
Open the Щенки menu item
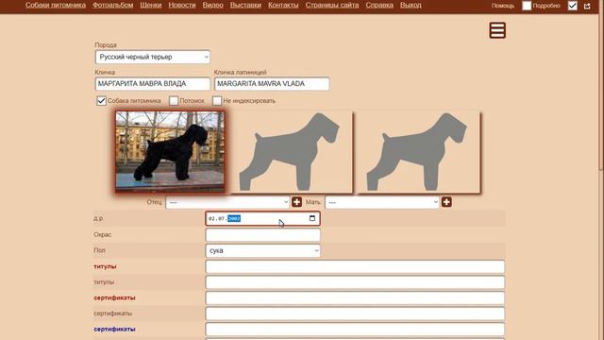click(151, 5)
